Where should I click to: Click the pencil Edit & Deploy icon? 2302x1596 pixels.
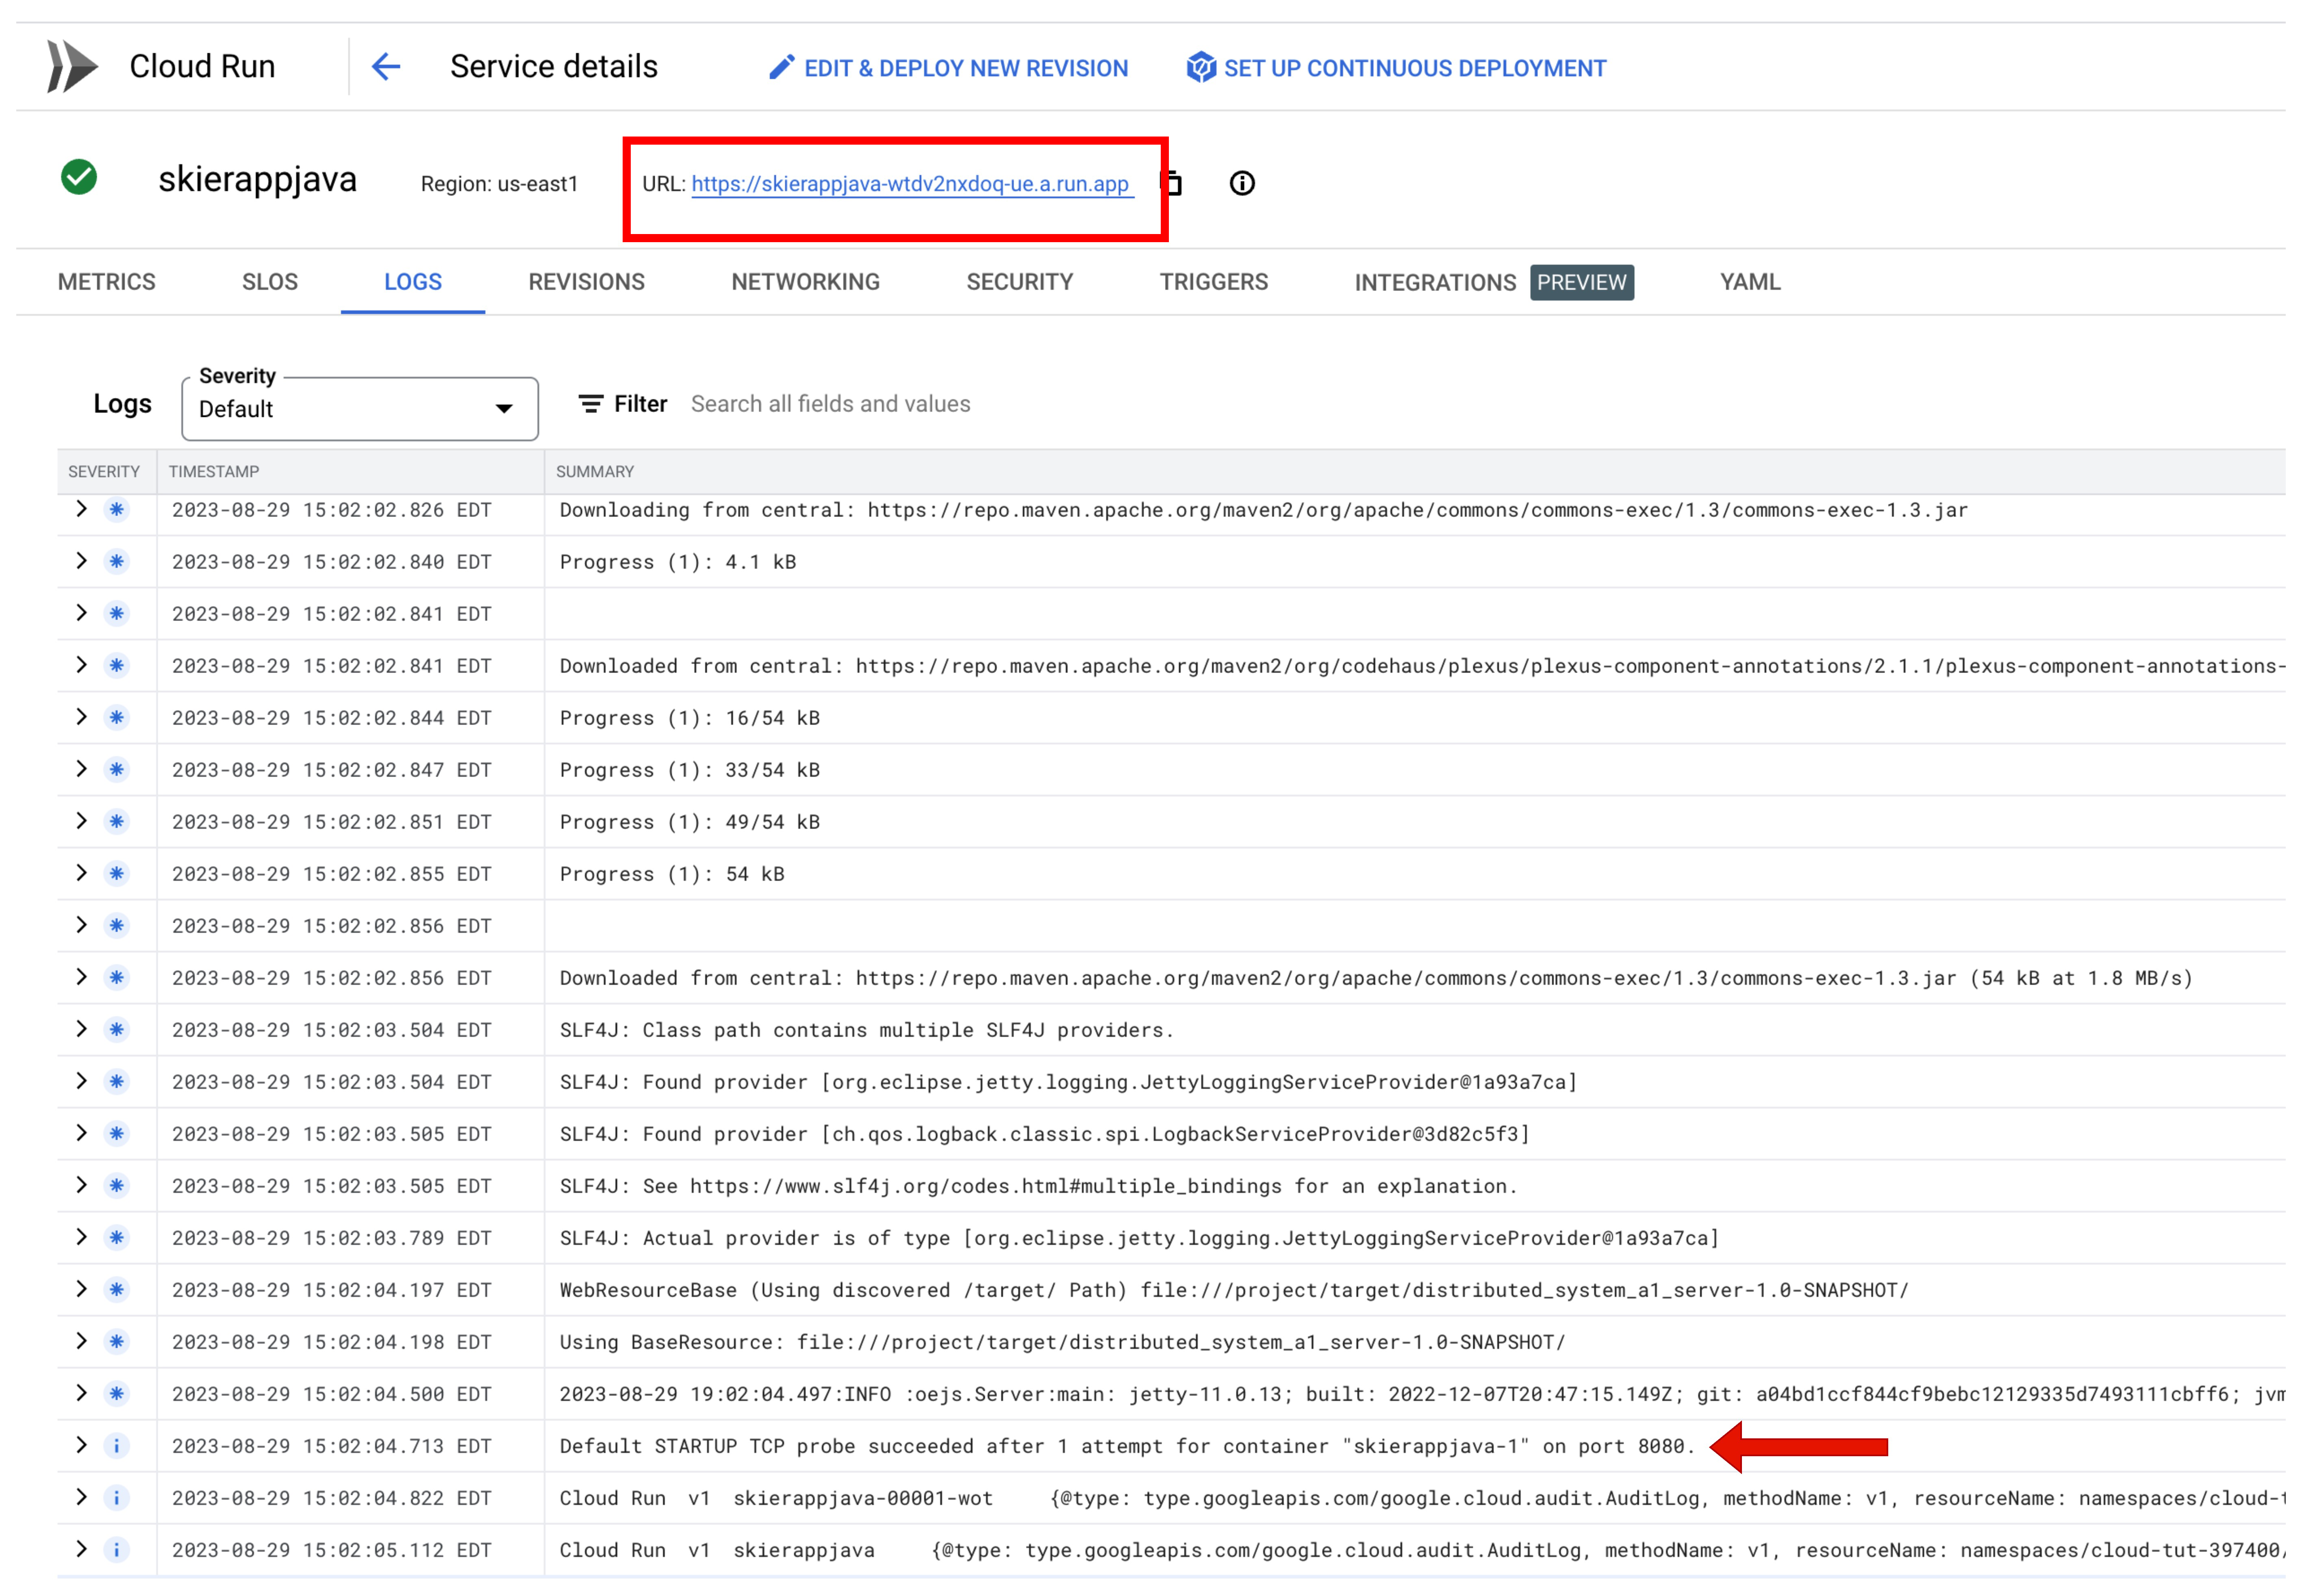pos(781,67)
